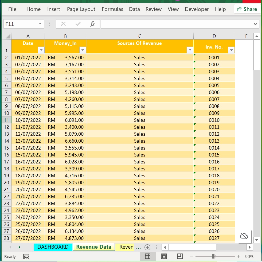Switch to Normal view
The height and width of the screenshot is (262, 262).
coord(148,256)
